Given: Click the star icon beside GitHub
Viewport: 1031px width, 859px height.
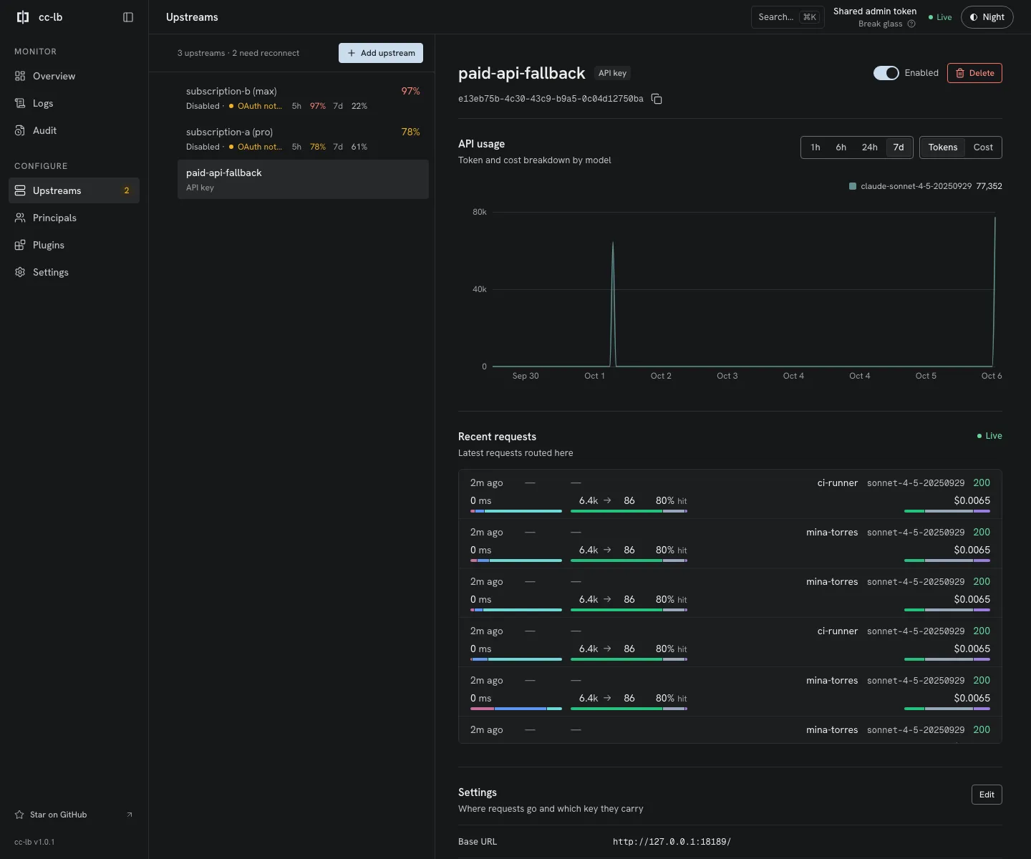Looking at the screenshot, I should [x=19, y=815].
